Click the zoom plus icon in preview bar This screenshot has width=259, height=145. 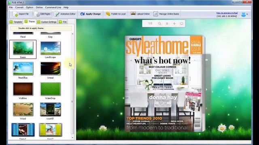[174, 23]
